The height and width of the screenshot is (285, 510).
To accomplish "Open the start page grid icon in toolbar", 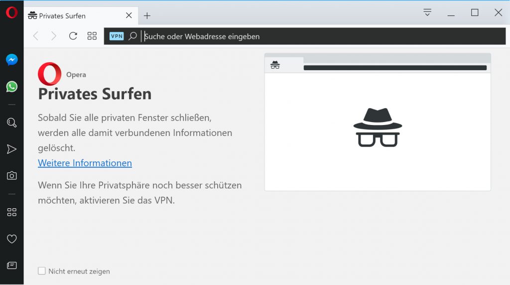I will pos(92,36).
